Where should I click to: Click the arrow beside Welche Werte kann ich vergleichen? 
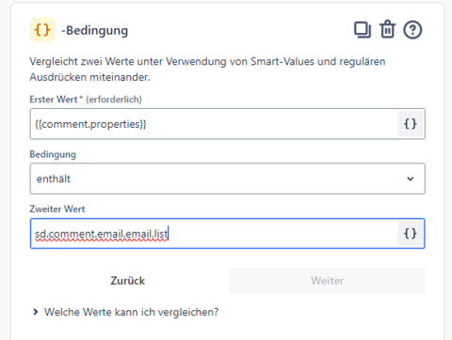pyautogui.click(x=36, y=312)
